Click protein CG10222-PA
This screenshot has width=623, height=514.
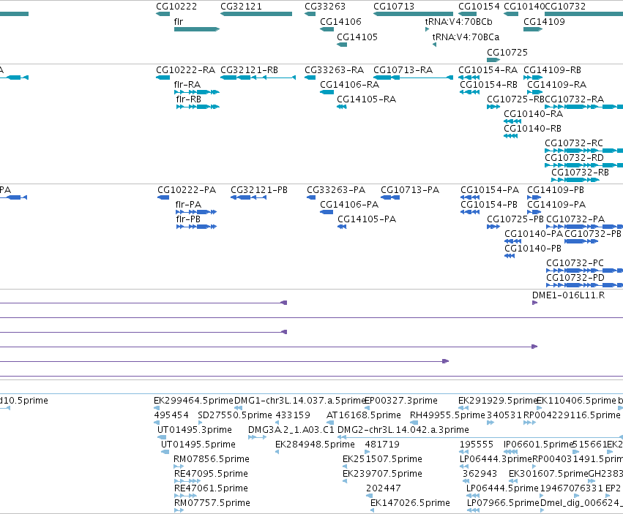point(187,190)
